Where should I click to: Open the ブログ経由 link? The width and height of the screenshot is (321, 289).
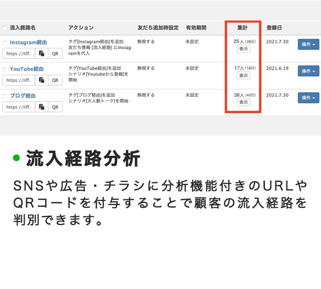point(23,96)
